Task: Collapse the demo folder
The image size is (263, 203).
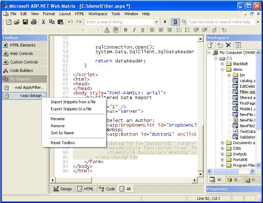Action: pyautogui.click(x=223, y=69)
